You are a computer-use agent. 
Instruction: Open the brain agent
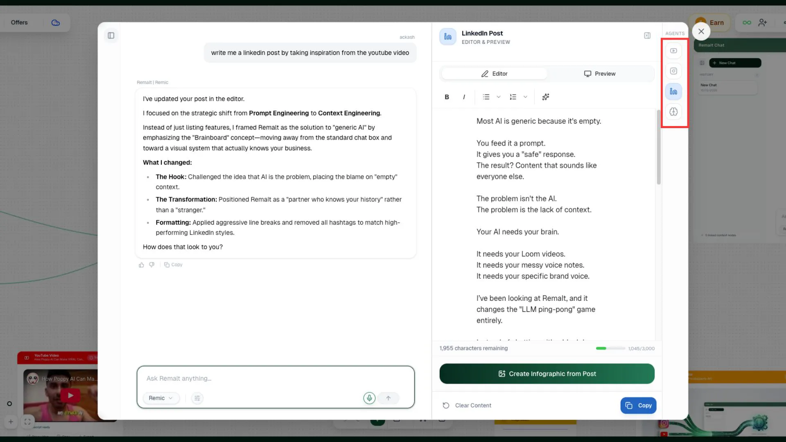tap(673, 112)
